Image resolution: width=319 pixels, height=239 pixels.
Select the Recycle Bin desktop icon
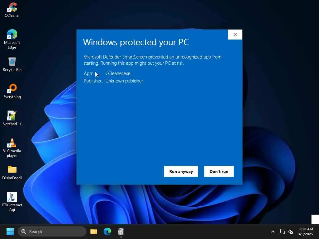point(12,64)
